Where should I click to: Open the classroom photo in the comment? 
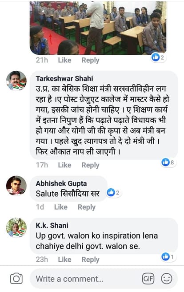[x=98, y=28]
